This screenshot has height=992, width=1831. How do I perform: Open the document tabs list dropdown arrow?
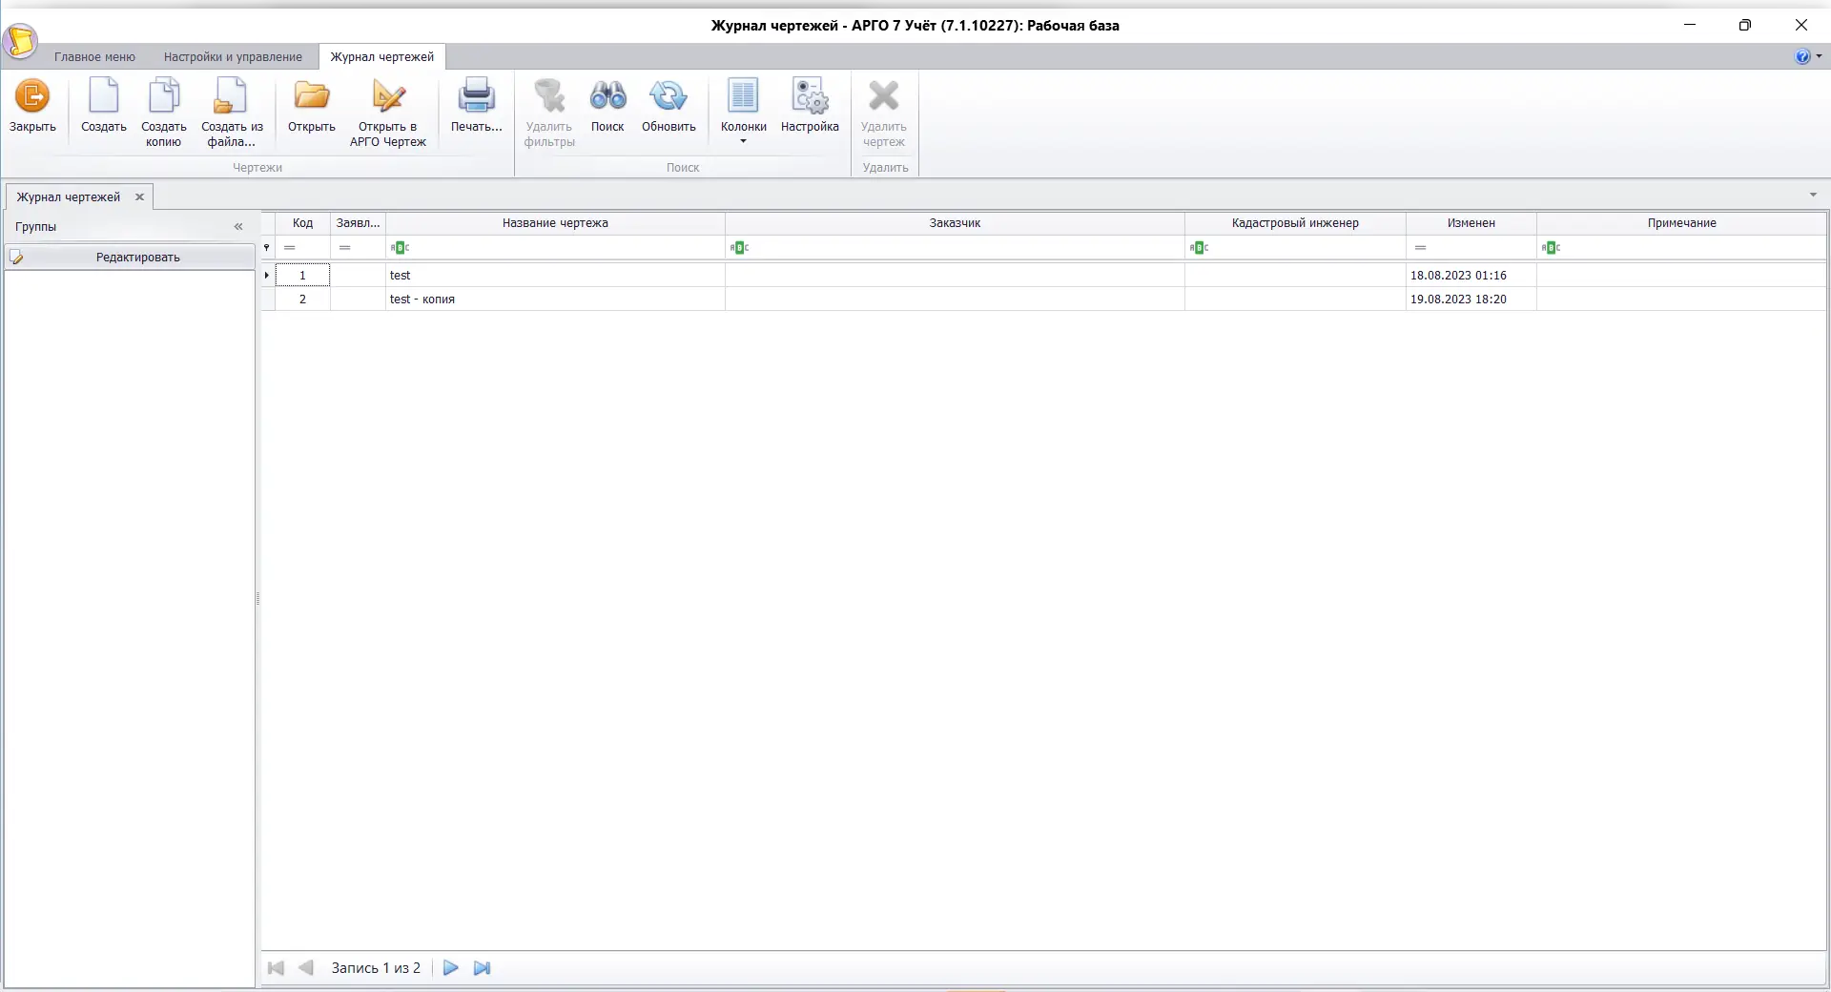pos(1813,195)
